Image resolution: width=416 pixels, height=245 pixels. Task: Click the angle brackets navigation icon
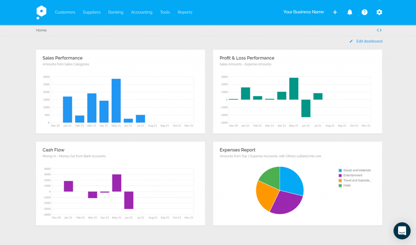[379, 30]
